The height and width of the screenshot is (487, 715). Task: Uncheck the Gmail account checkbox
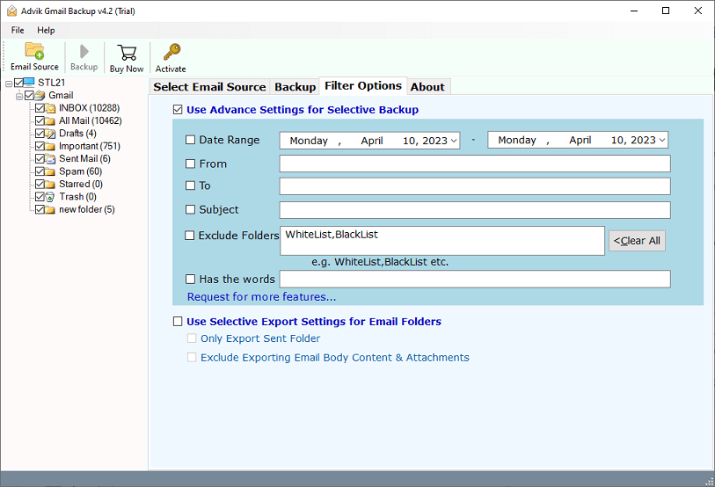pyautogui.click(x=29, y=95)
